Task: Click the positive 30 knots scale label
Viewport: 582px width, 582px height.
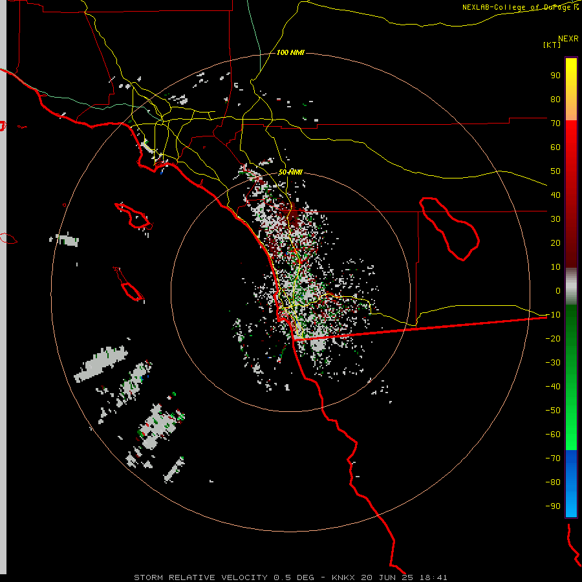Action: pos(555,219)
